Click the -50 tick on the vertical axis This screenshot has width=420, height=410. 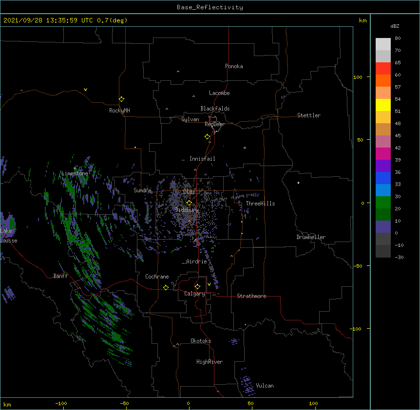(358, 266)
